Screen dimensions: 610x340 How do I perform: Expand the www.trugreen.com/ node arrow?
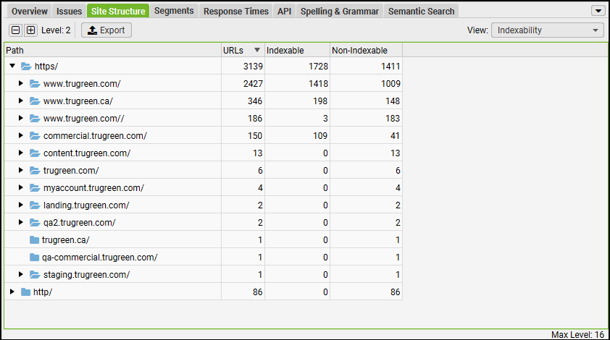click(x=21, y=83)
